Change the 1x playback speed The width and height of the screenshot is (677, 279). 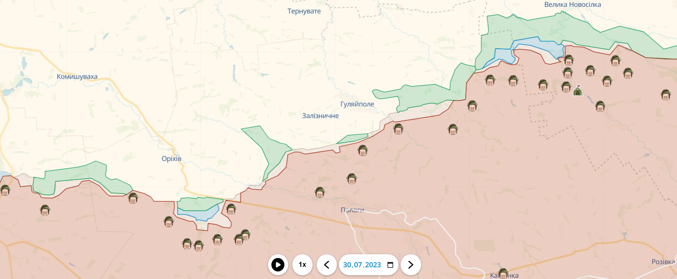302,265
